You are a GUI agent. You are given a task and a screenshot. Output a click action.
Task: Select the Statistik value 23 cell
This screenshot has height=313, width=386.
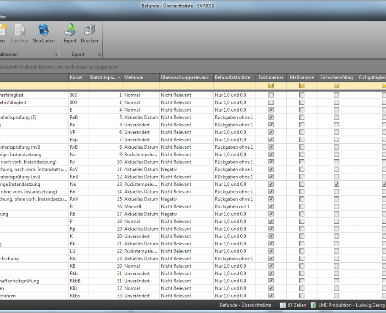pyautogui.click(x=106, y=259)
